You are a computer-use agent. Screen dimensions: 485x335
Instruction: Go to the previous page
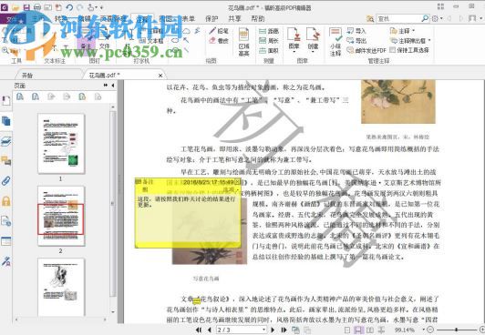(x=210, y=330)
